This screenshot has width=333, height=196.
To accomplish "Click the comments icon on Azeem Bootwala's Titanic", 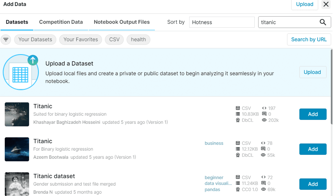I will pyautogui.click(x=263, y=149).
